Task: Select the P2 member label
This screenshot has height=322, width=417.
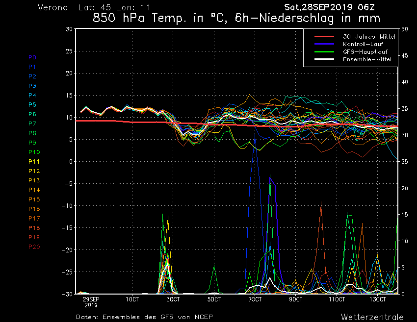Action: 32,76
